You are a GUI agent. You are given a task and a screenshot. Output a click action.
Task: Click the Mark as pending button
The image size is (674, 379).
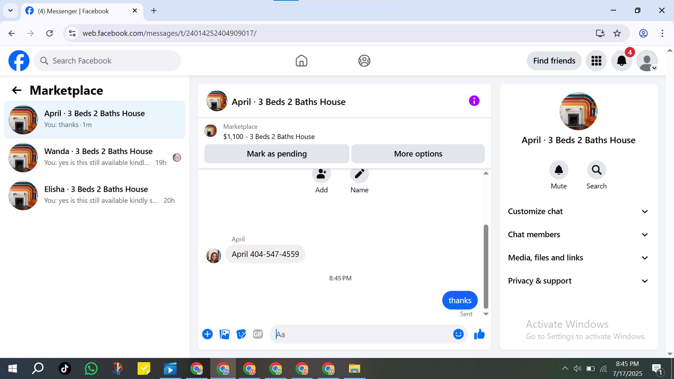[x=277, y=154]
